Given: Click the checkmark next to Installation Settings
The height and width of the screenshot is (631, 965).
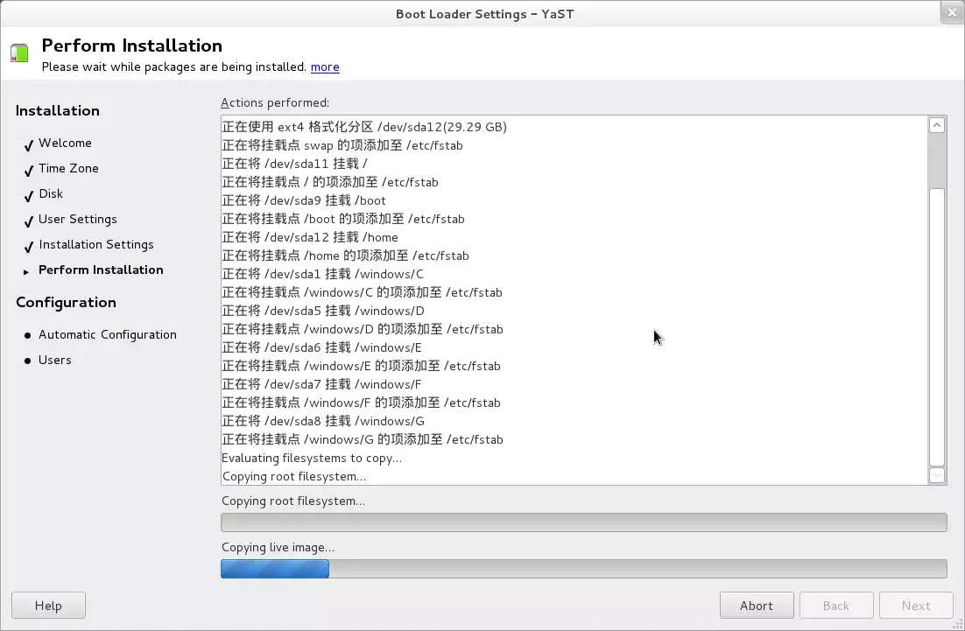Looking at the screenshot, I should (29, 246).
